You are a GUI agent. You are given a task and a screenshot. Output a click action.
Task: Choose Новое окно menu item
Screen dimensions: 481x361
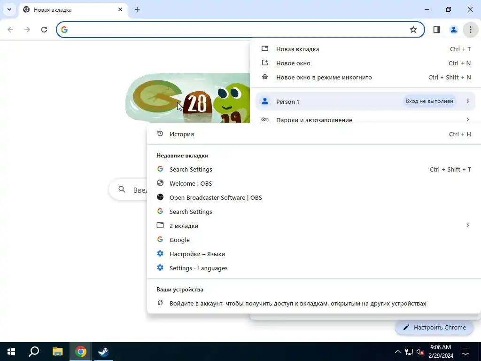point(365,63)
